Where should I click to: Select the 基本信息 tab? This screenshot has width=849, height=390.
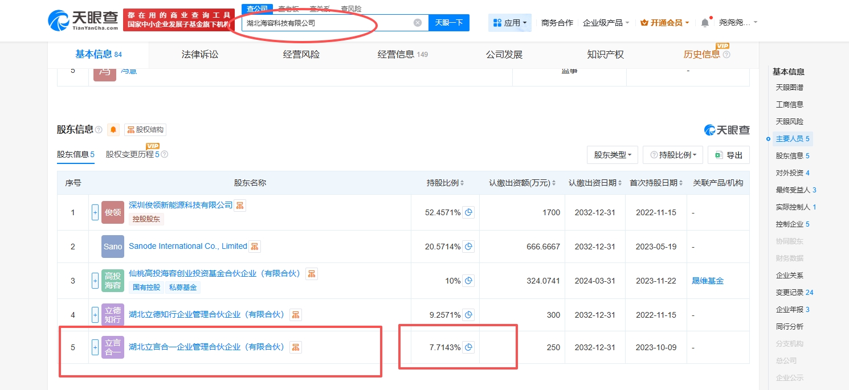pos(99,55)
